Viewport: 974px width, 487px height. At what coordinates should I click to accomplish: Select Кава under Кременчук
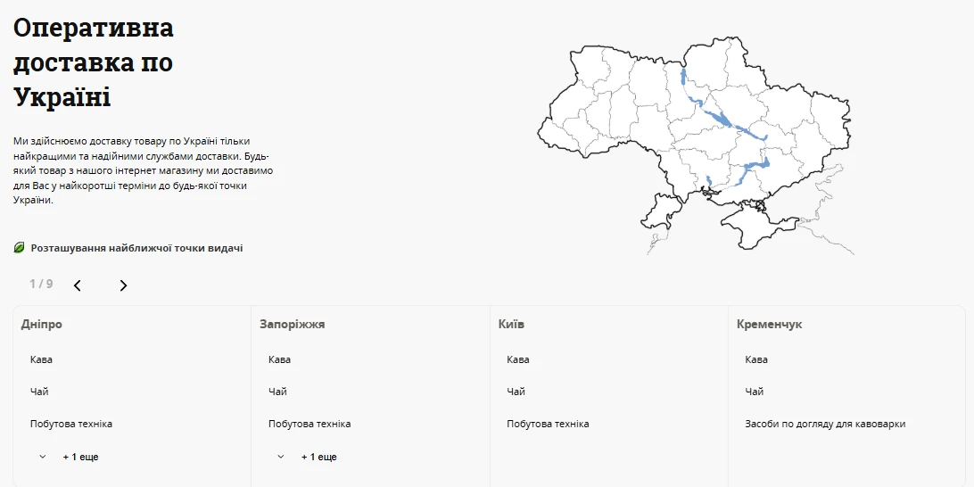pyautogui.click(x=756, y=359)
